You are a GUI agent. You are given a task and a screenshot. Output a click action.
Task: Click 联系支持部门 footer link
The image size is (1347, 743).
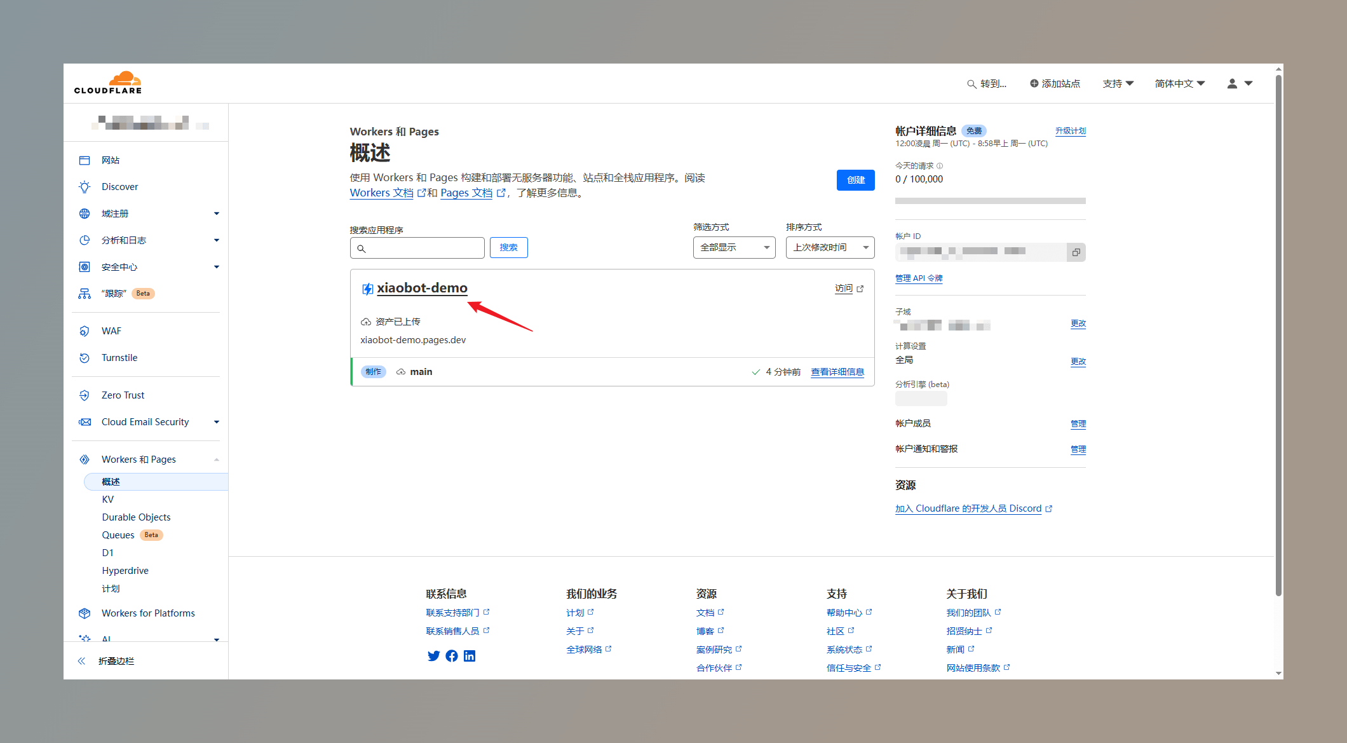(x=452, y=613)
